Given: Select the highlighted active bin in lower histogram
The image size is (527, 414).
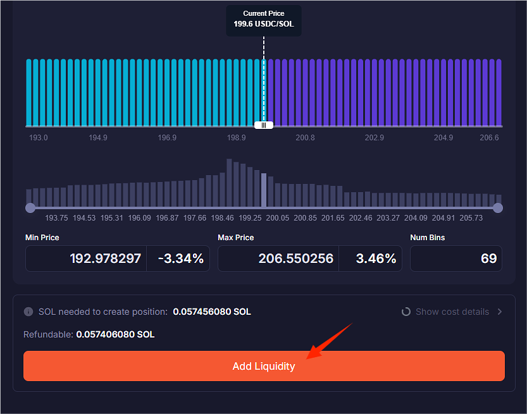Looking at the screenshot, I should pyautogui.click(x=264, y=190).
